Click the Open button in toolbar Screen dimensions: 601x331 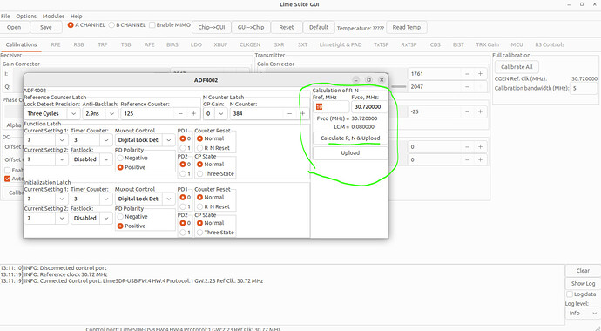[14, 27]
